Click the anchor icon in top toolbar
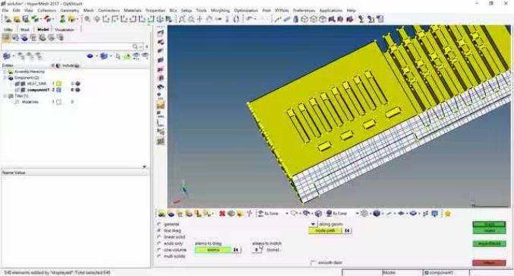The height and width of the screenshot is (276, 514). click(160, 19)
